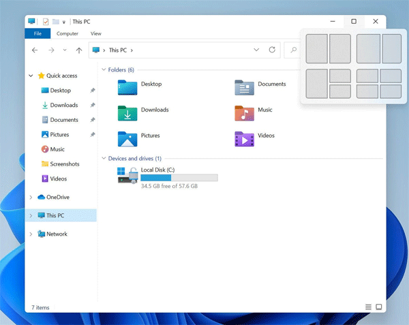Switch to details view in status bar
The height and width of the screenshot is (325, 409).
[368, 307]
